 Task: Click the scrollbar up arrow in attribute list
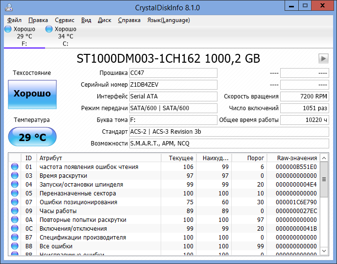click(x=324, y=158)
